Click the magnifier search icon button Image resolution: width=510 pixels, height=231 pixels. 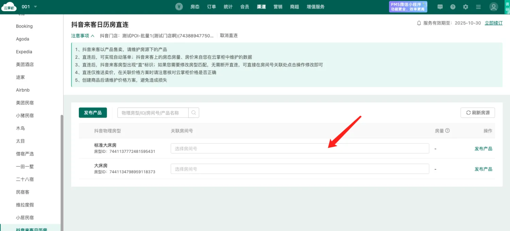pyautogui.click(x=194, y=113)
